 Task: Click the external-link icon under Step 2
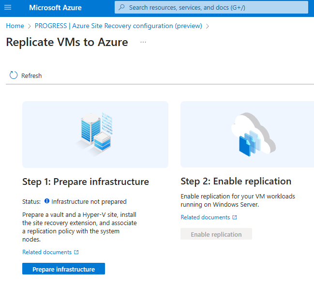235,217
